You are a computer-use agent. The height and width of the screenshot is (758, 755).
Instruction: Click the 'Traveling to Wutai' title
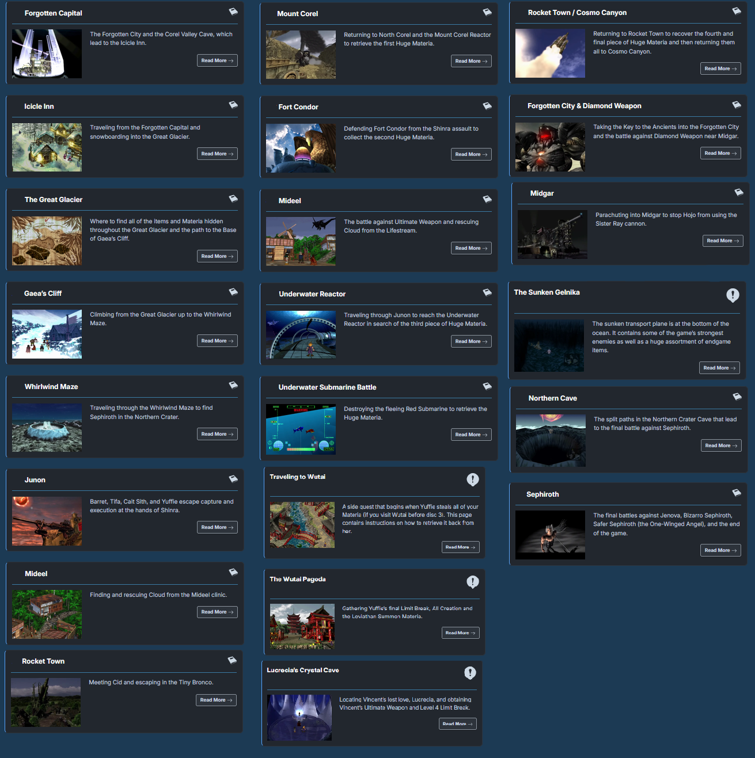[x=297, y=477]
